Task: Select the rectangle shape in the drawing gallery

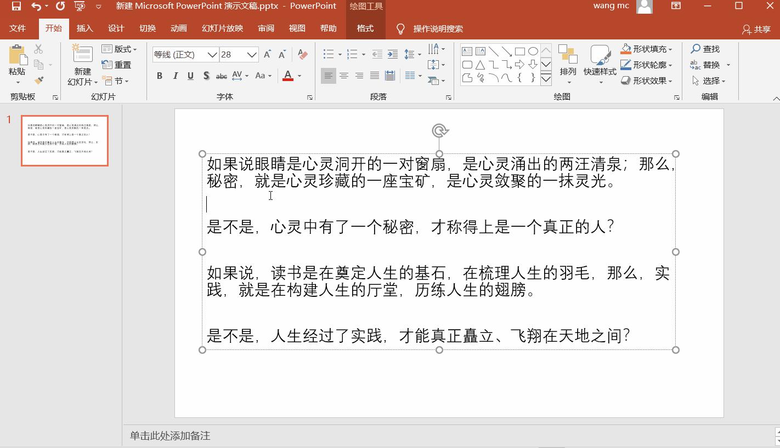Action: tap(519, 50)
